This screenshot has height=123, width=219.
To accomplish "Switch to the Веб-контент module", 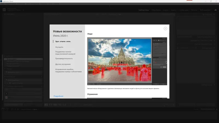I will (x=205, y=10).
